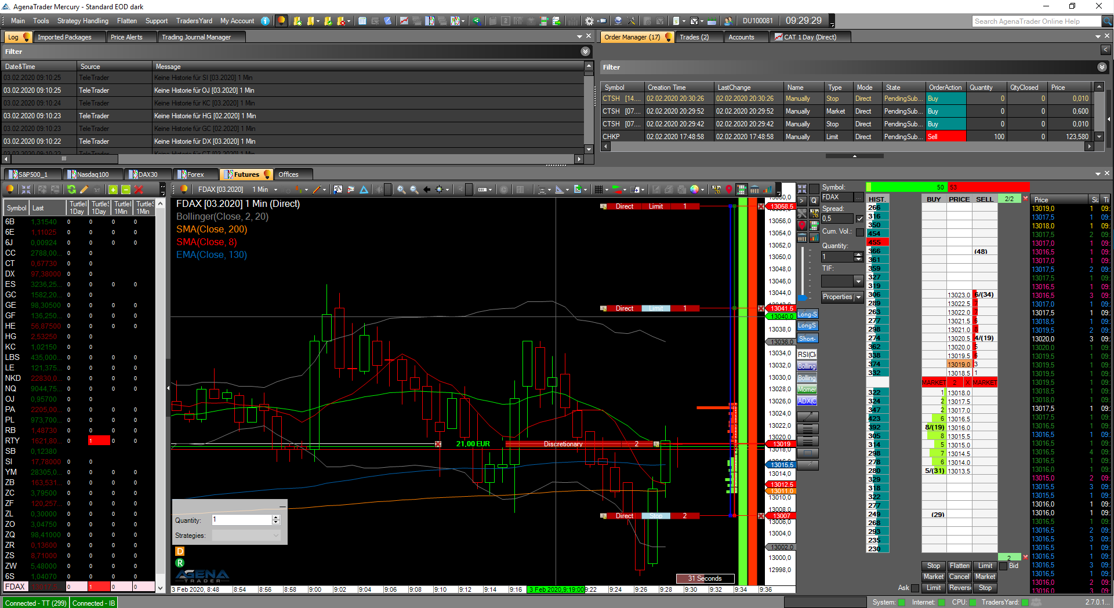
Task: Click the green refresh icon in instrument list toolbar
Action: click(x=71, y=190)
